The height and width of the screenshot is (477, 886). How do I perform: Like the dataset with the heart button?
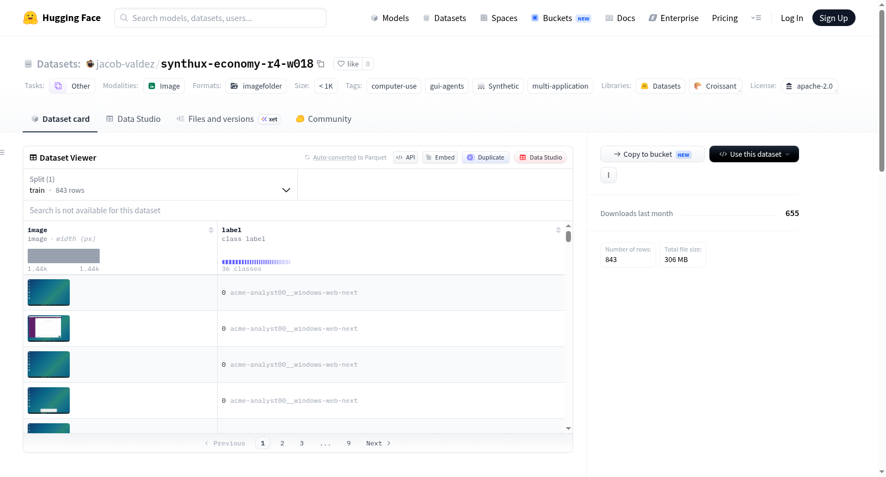[x=348, y=64]
